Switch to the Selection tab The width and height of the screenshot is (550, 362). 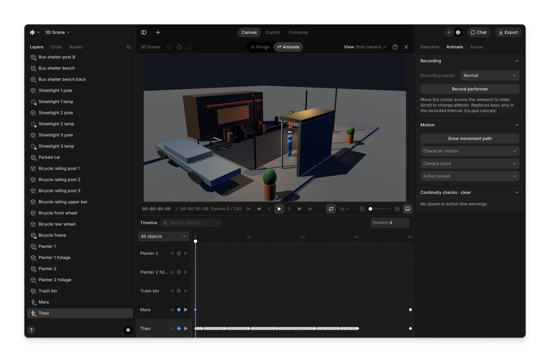[430, 47]
